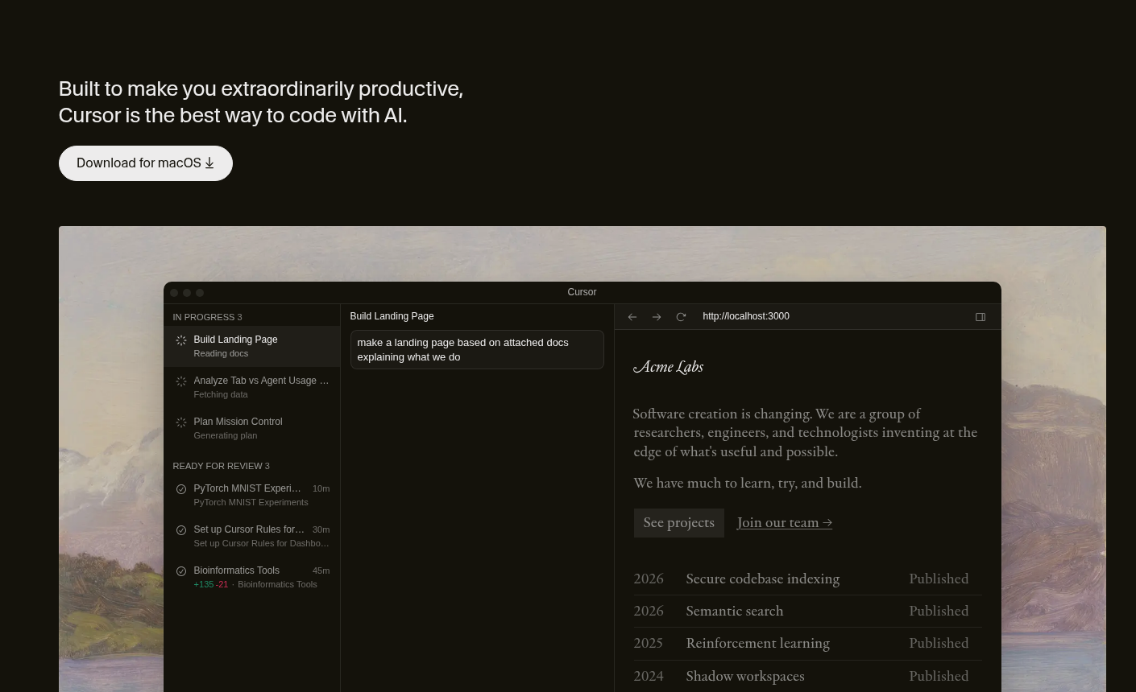The image size is (1136, 692).
Task: Click the download arrow icon in macOS button
Action: point(209,163)
